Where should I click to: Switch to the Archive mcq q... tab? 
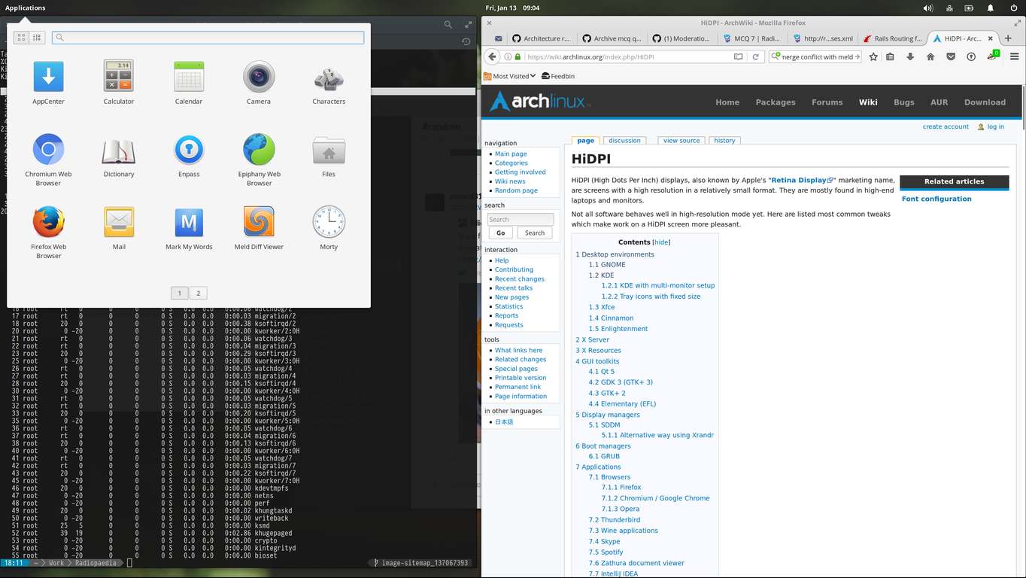coord(612,38)
